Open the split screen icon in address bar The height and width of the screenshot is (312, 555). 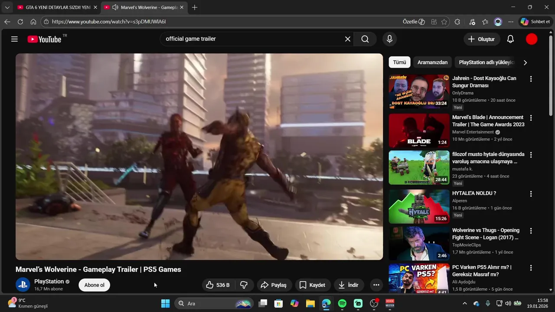434,22
